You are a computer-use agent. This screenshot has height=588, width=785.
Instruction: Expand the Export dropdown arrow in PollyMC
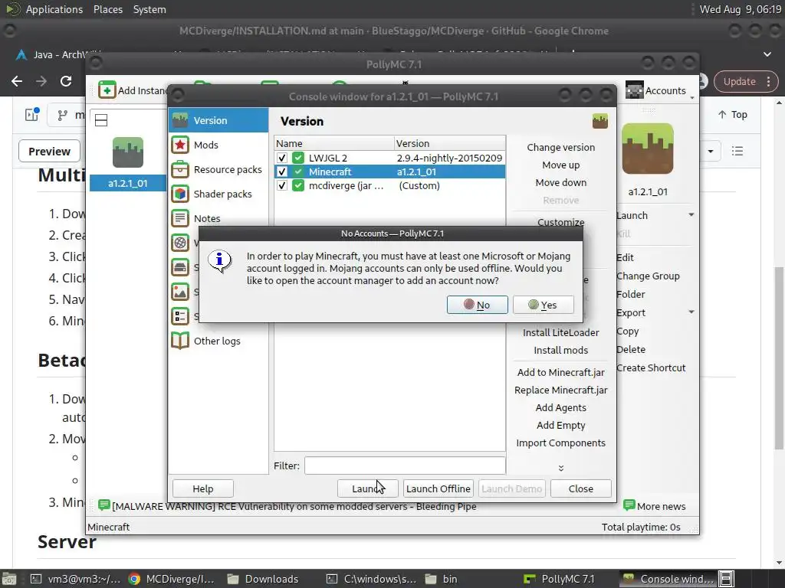coord(691,312)
